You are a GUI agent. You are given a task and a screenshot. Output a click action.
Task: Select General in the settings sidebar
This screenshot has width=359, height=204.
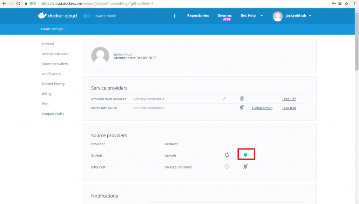point(48,44)
